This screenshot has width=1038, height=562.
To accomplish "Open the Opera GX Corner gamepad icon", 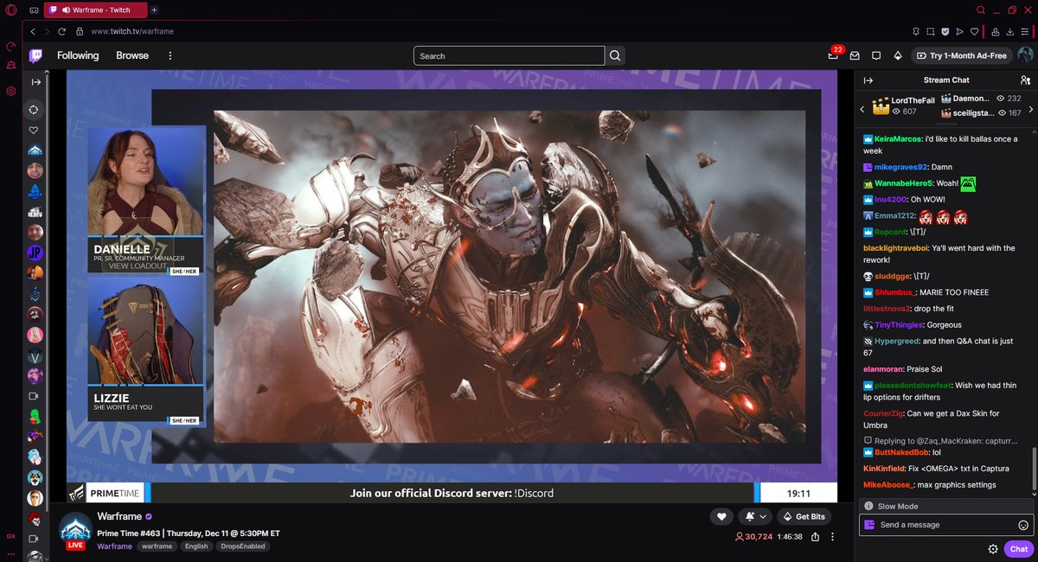I will tap(34, 10).
